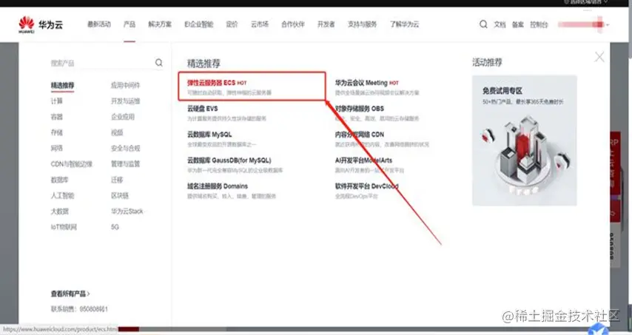632x335 pixels.
Task: Open the EI企业智能 menu
Action: point(199,24)
